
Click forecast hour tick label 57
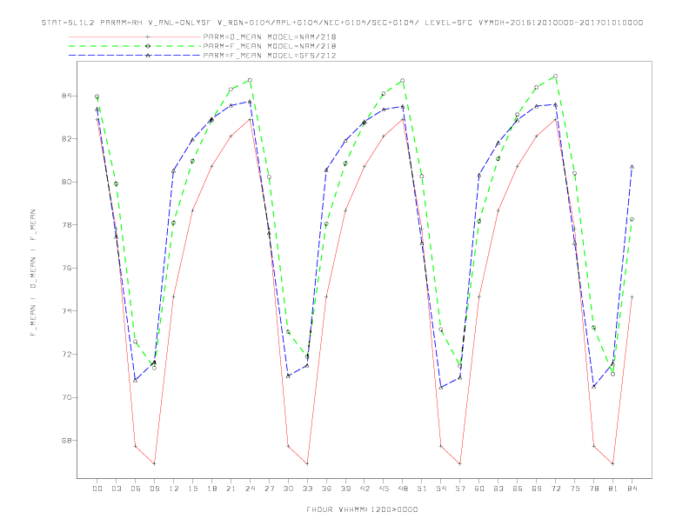(460, 489)
